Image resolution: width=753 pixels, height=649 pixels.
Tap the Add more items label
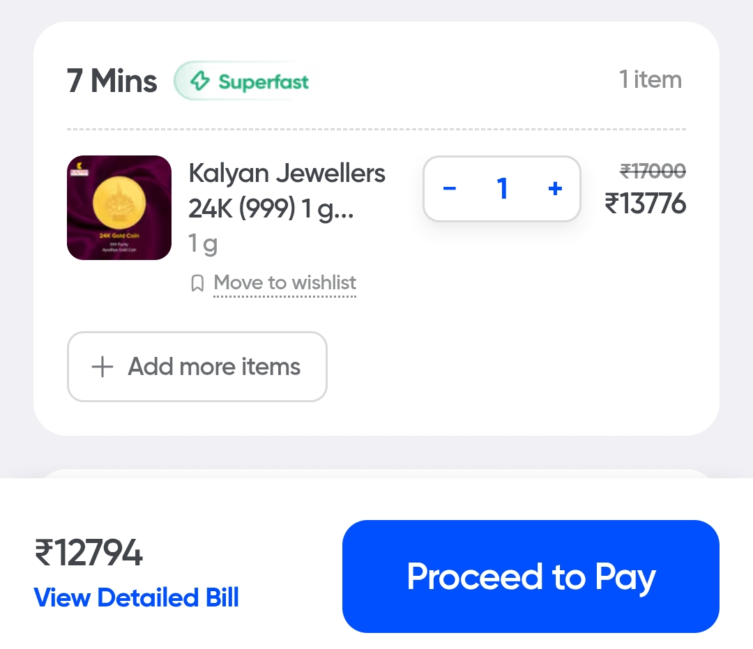214,367
